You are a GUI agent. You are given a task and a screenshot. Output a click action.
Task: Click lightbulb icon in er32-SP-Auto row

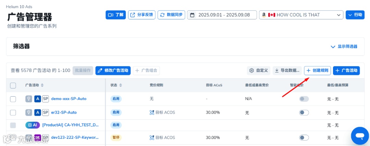coord(29,112)
